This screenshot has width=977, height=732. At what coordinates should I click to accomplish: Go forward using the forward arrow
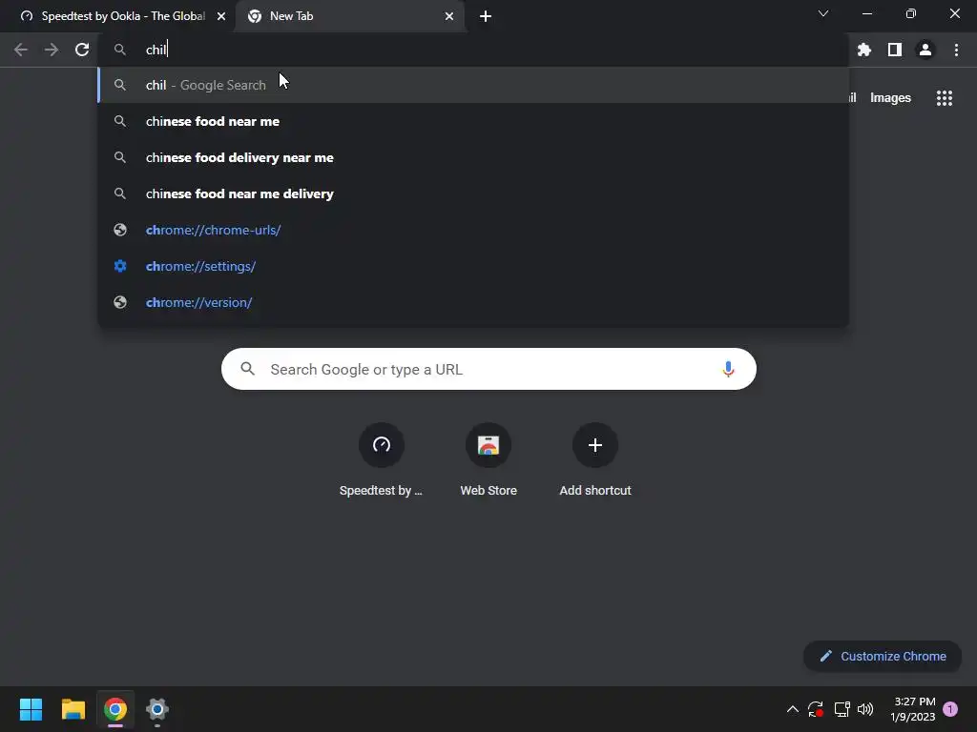coord(52,50)
